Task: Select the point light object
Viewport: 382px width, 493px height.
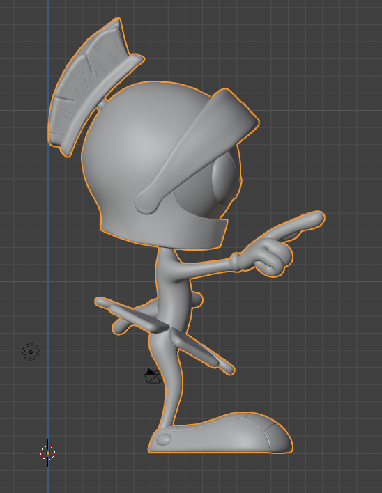Action: pos(31,352)
